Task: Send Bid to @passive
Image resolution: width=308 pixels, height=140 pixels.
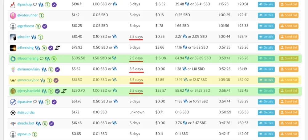Action: [289, 102]
